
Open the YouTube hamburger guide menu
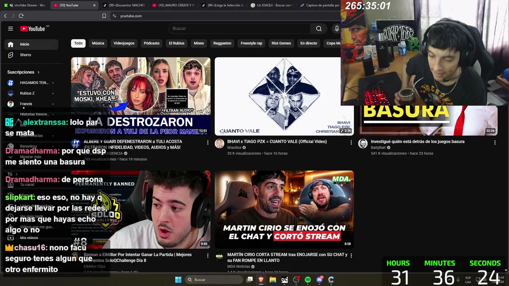11,29
